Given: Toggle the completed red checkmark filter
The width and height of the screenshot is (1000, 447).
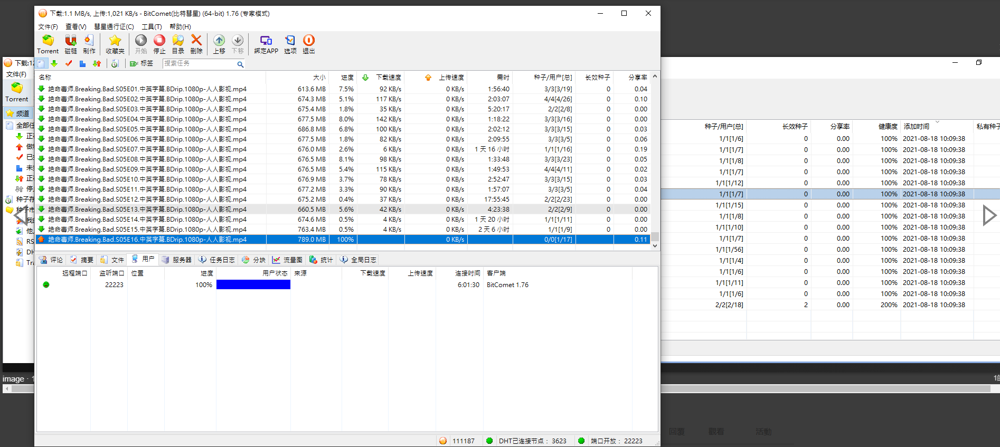Looking at the screenshot, I should (69, 63).
